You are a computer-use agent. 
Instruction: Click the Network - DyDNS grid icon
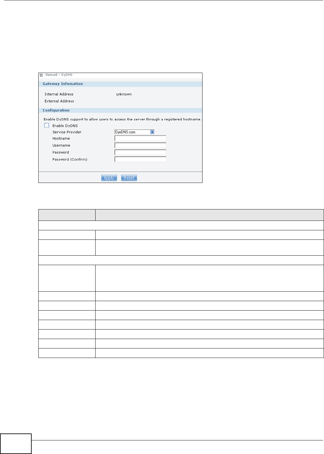[41, 75]
